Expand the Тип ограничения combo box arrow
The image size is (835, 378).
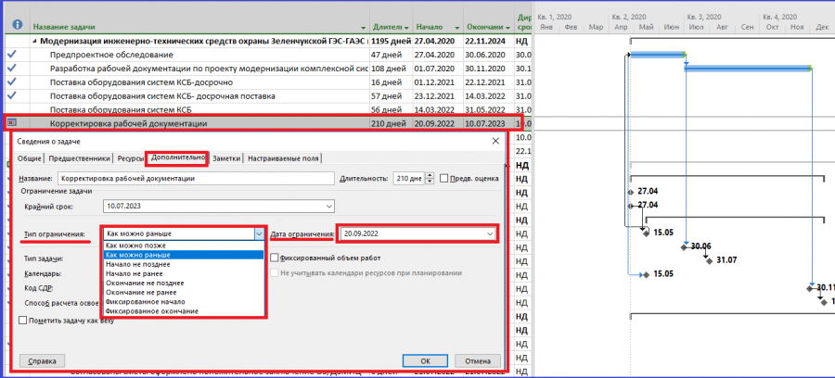point(259,233)
